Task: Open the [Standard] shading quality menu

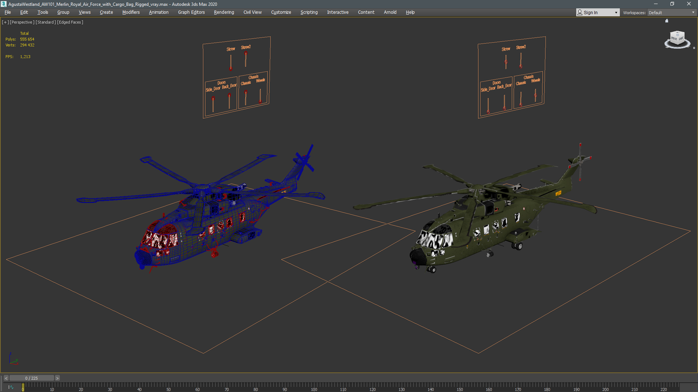Action: point(46,22)
